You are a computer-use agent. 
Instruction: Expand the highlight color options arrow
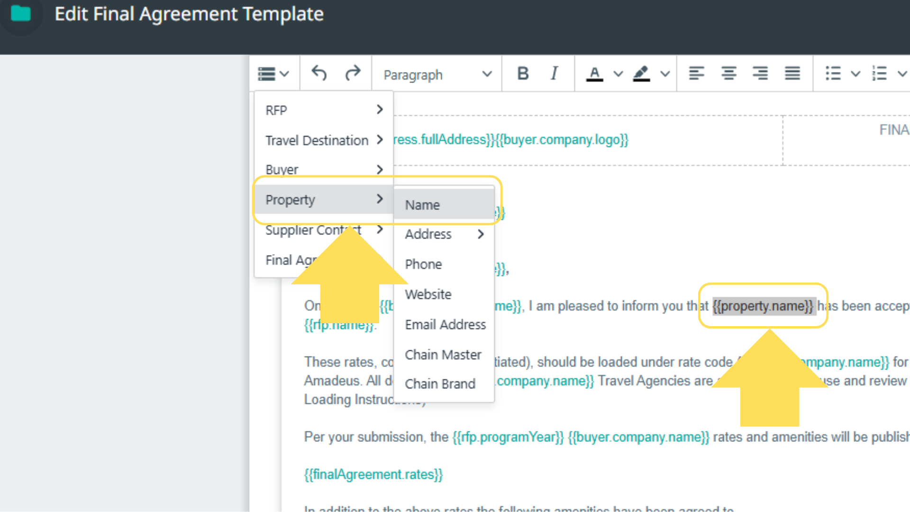[x=665, y=74]
